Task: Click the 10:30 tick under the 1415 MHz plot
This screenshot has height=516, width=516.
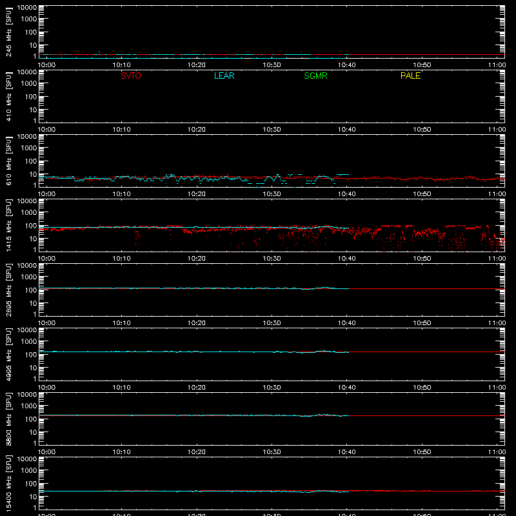Action: pyautogui.click(x=272, y=259)
